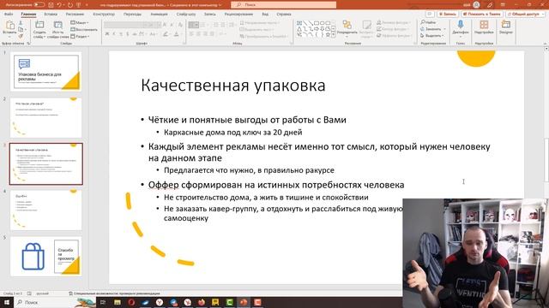Click the Task View icon in the taskbar
Viewport: 549px width, 308px height.
coord(103,302)
